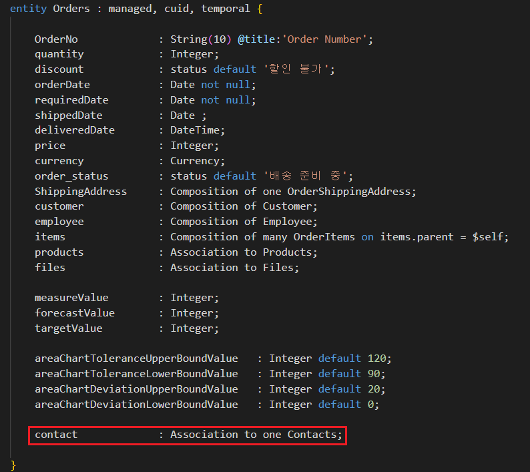The width and height of the screenshot is (530, 472).
Task: Click the closing curly brace of the entity
Action: pos(13,465)
